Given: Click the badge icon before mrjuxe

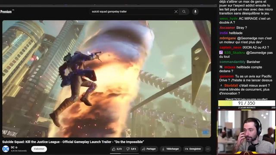Looking at the screenshot, I should coord(221,67).
